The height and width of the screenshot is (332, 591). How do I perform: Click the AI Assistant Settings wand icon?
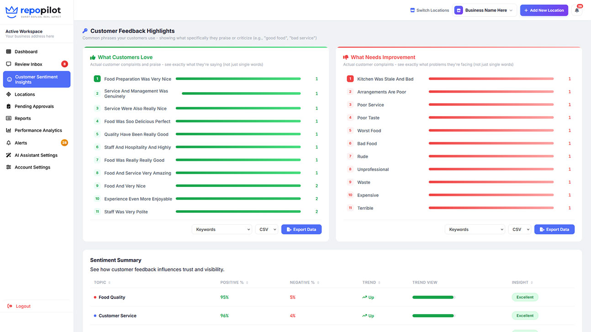9,155
